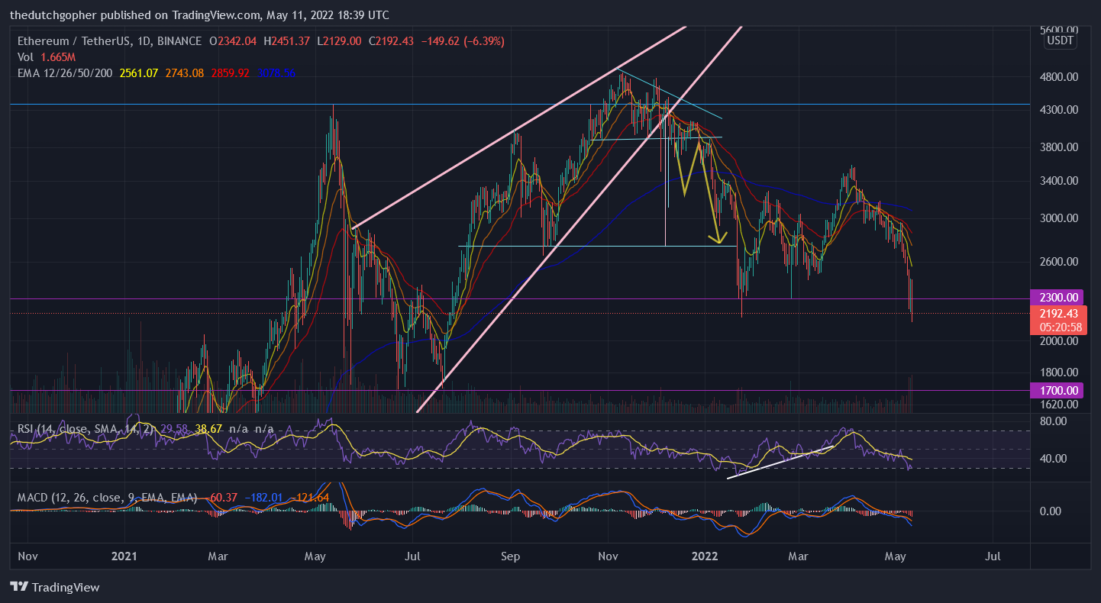Click the candle countdown timer 05:20:58
The height and width of the screenshot is (603, 1101).
pos(1059,327)
